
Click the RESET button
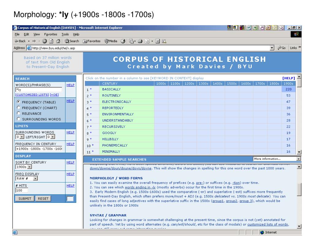point(43,199)
